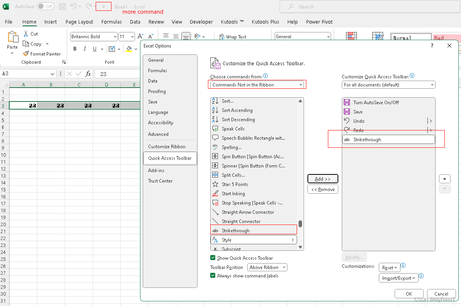Click the Paste icon in Clipboard group

point(13,37)
